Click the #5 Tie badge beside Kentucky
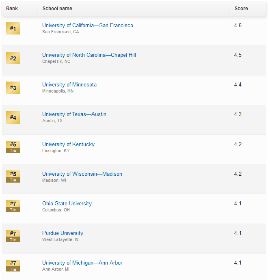The image size is (270, 280). coord(13,147)
